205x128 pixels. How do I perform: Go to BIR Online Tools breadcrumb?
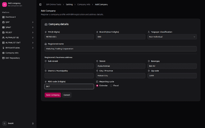[x=54, y=5]
